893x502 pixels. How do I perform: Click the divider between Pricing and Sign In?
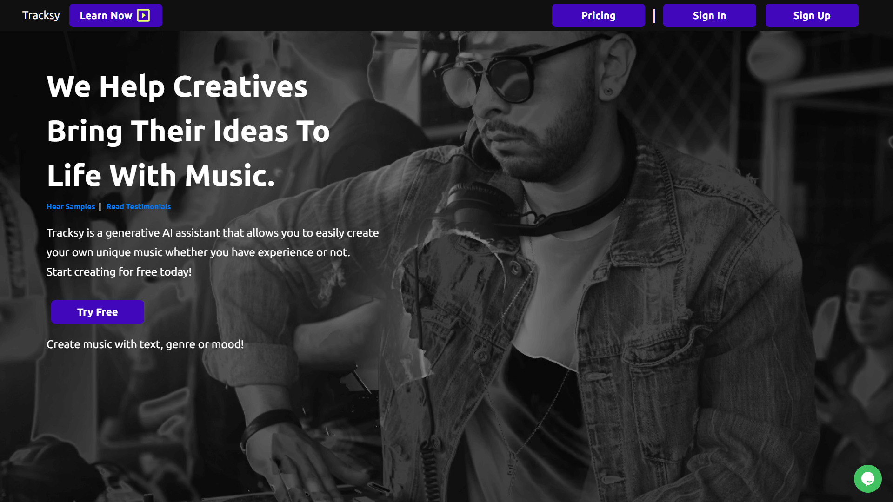[x=654, y=15]
